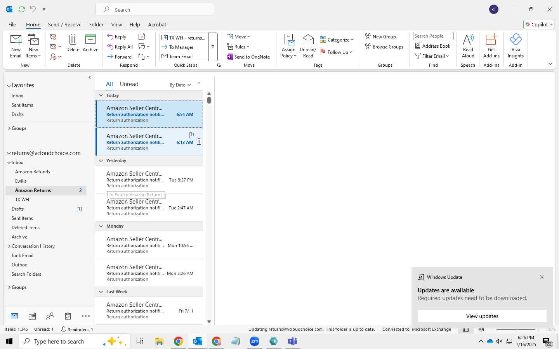Image resolution: width=559 pixels, height=349 pixels.
Task: Customize Quick Access Toolbar dropdown
Action: point(44,9)
